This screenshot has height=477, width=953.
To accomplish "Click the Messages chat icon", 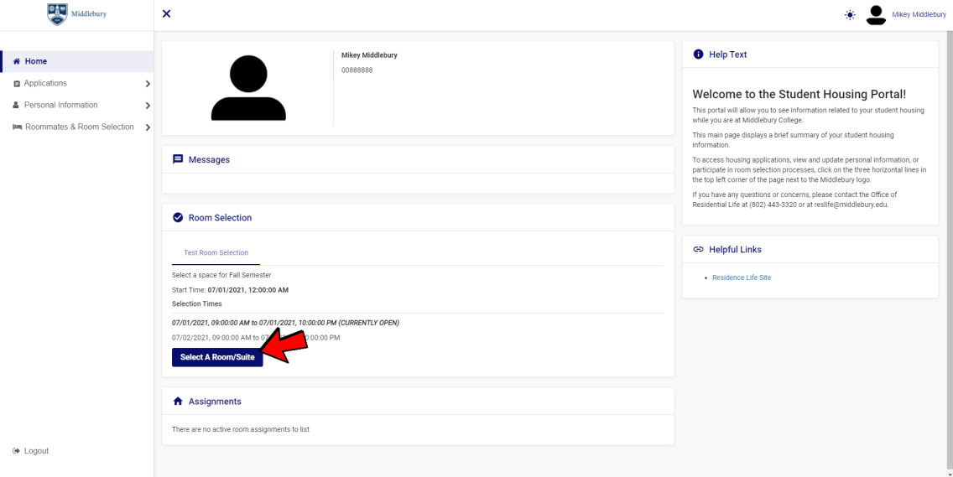I will [177, 159].
